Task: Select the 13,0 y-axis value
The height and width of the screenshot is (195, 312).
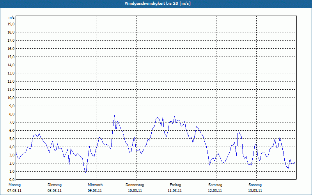Action: click(x=11, y=73)
